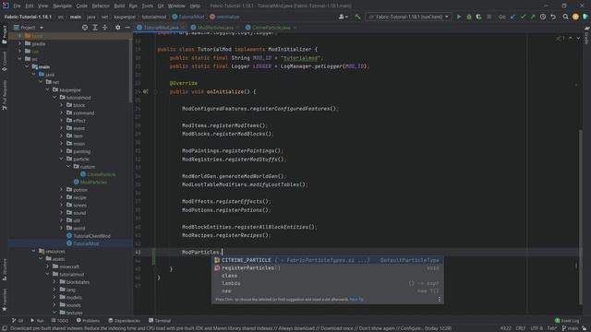Image resolution: width=591 pixels, height=332 pixels.
Task: Open the run configuration dropdown
Action: [x=409, y=17]
